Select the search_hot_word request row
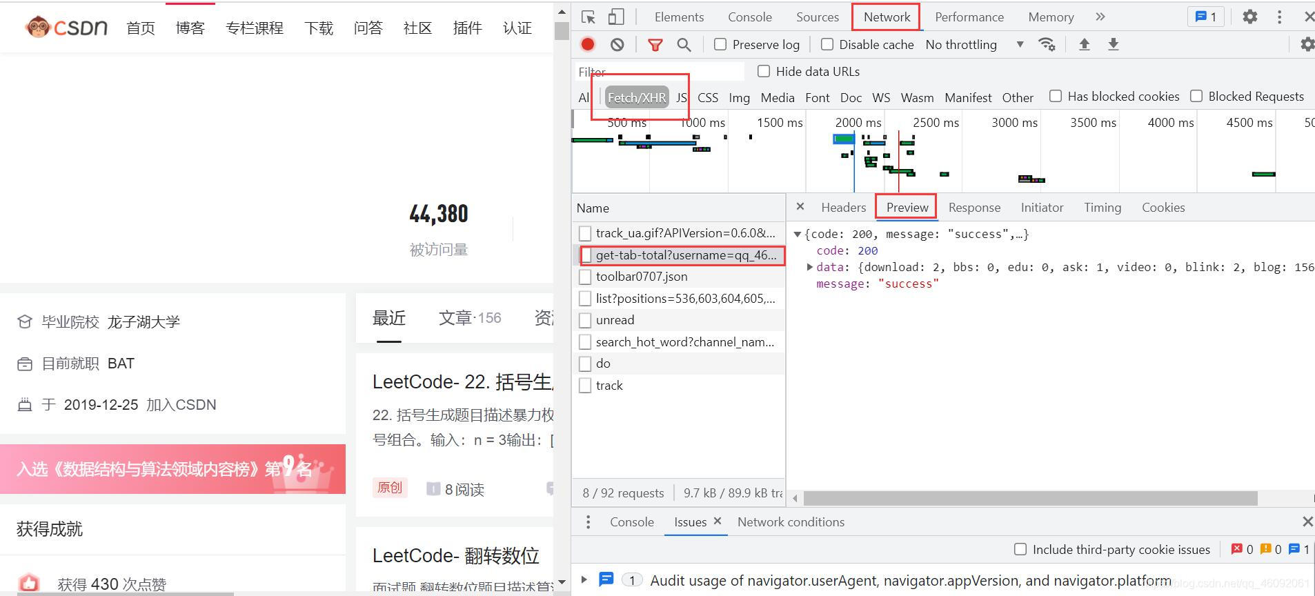 [679, 341]
